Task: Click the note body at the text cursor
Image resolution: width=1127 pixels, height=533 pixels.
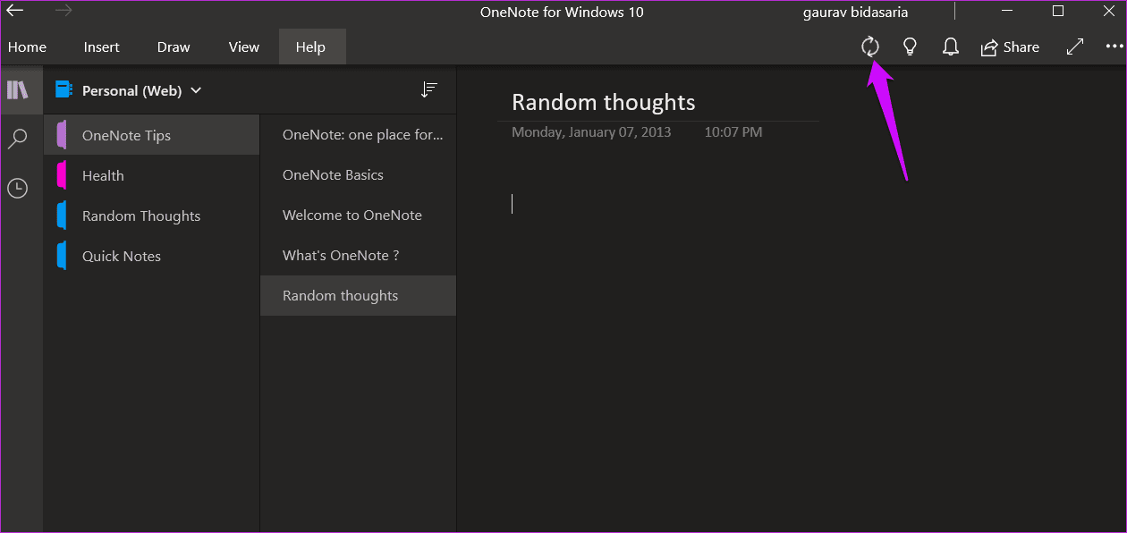Action: [x=513, y=204]
